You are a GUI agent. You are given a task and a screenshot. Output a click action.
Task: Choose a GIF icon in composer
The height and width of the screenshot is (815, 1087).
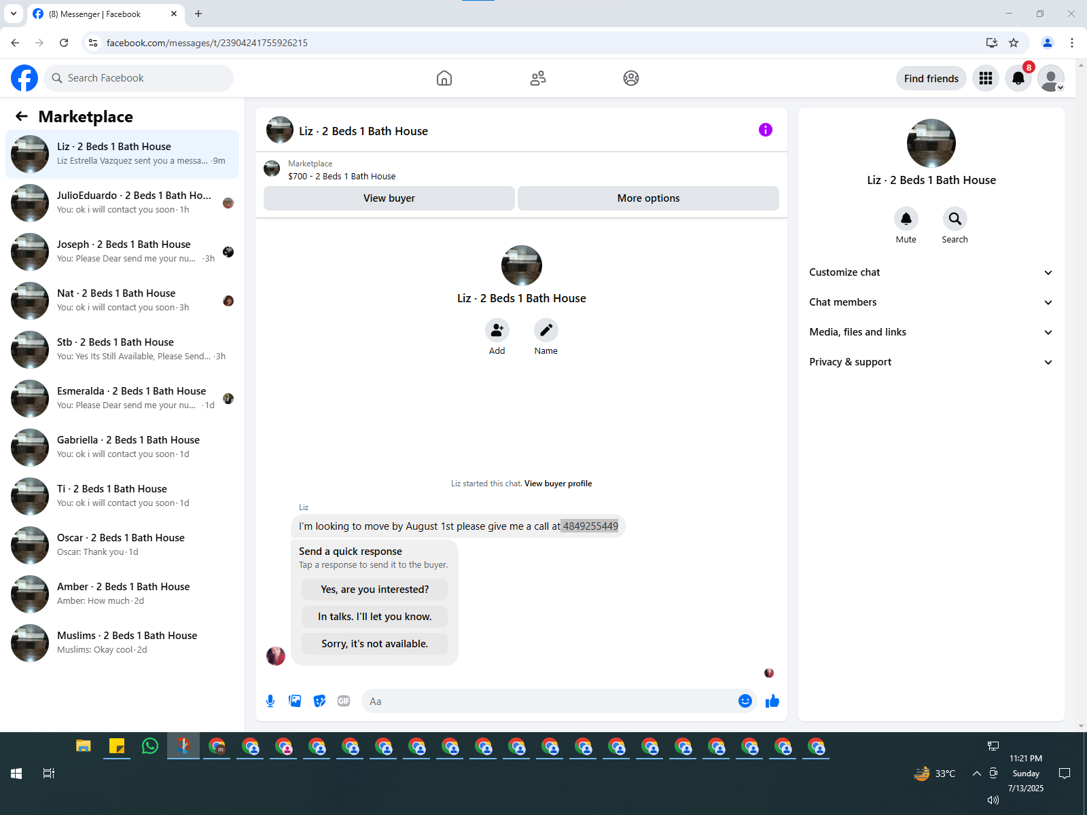(x=344, y=701)
